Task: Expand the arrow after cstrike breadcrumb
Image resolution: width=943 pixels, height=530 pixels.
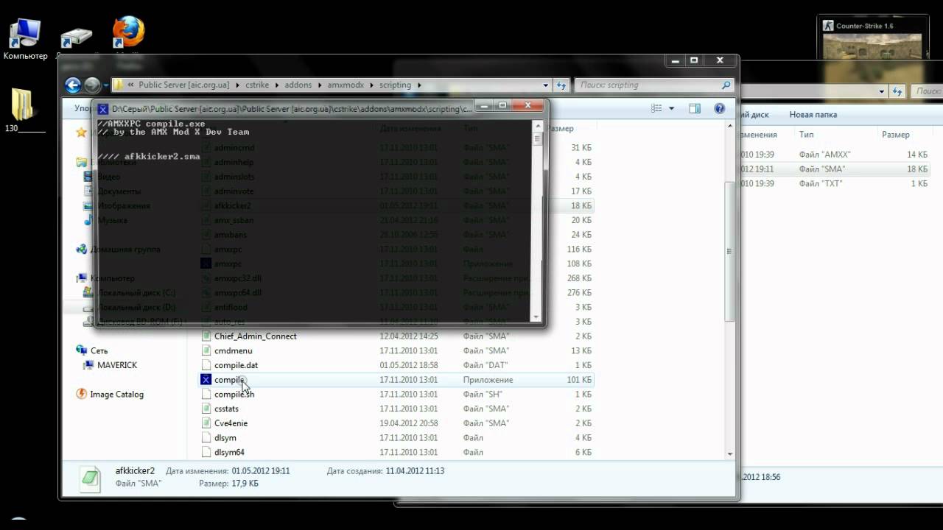Action: [x=278, y=85]
